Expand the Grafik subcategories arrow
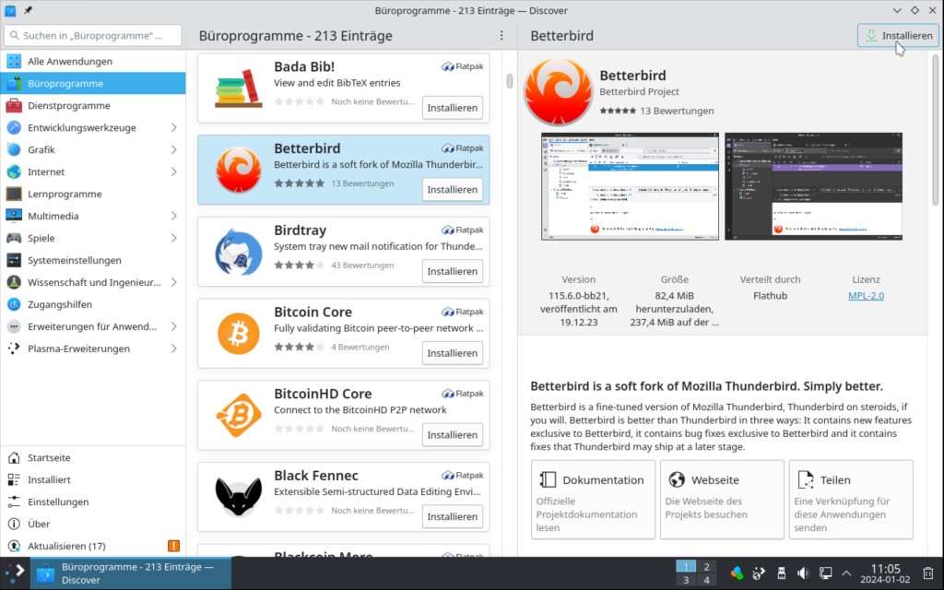The width and height of the screenshot is (944, 590). [x=173, y=150]
